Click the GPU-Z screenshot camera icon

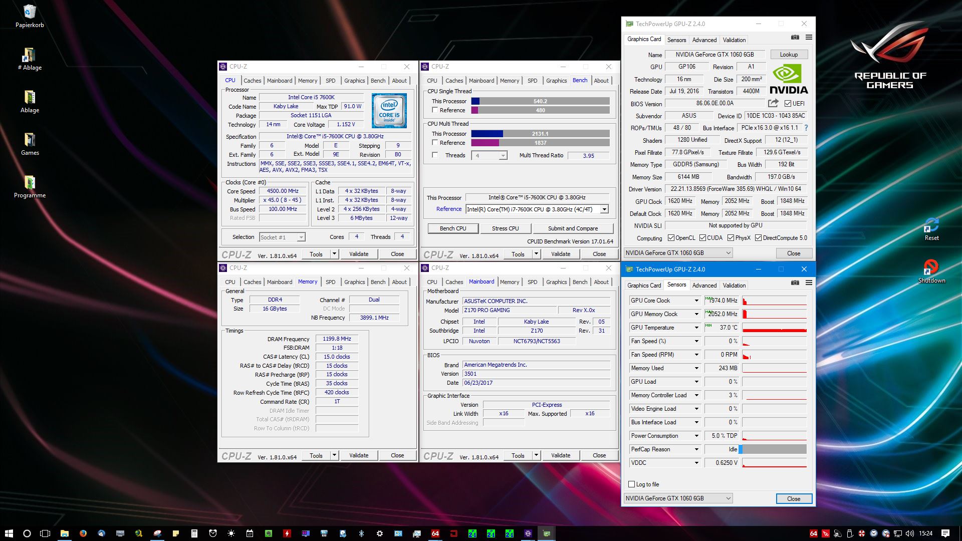click(795, 38)
